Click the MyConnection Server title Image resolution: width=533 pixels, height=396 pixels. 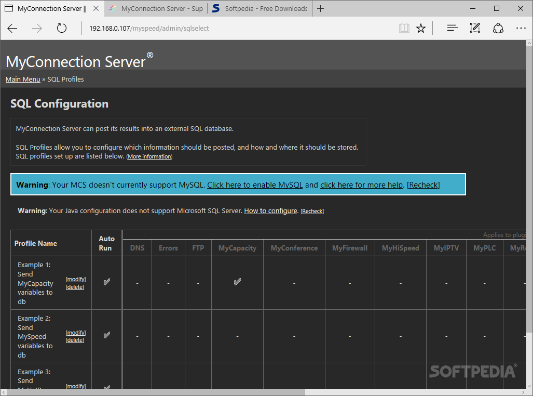pyautogui.click(x=79, y=60)
